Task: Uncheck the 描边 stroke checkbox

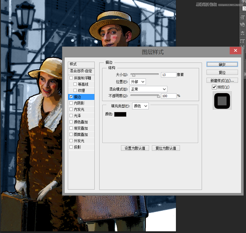Action: coord(71,97)
